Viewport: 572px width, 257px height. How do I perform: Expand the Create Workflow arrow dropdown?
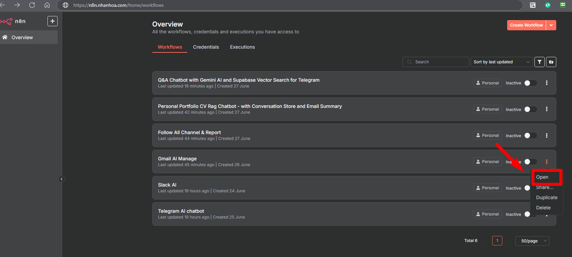(x=551, y=25)
